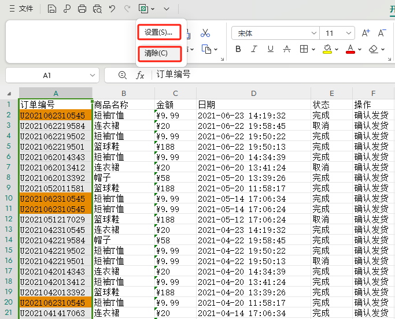This screenshot has width=395, height=319.
Task: Open the 文件 menu
Action: (21, 9)
